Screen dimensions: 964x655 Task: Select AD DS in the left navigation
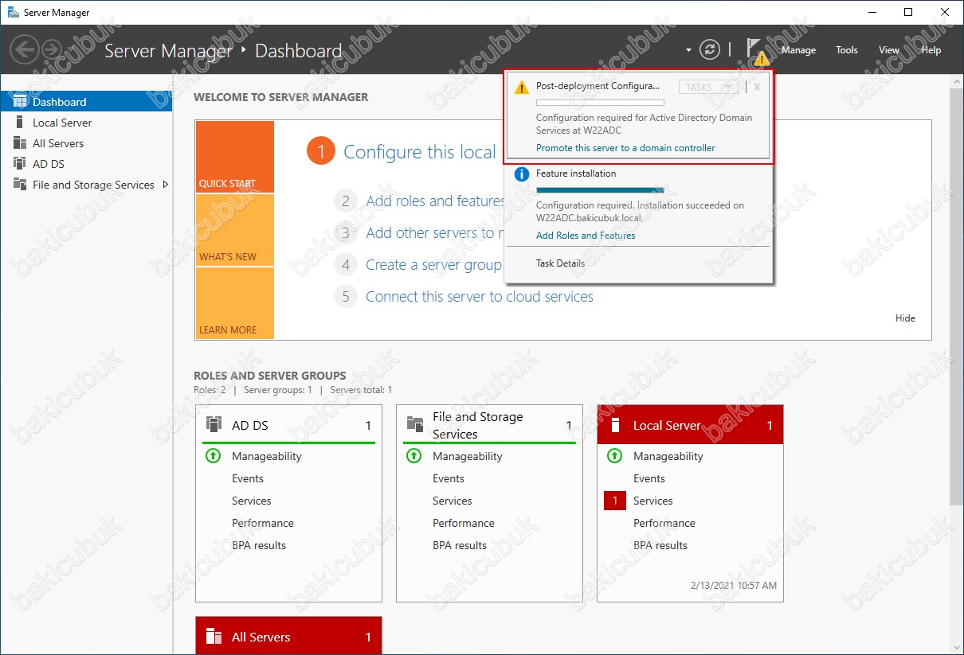pyautogui.click(x=86, y=164)
